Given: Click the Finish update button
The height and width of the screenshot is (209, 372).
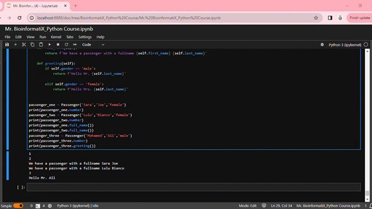Looking at the screenshot, I should coord(359,18).
